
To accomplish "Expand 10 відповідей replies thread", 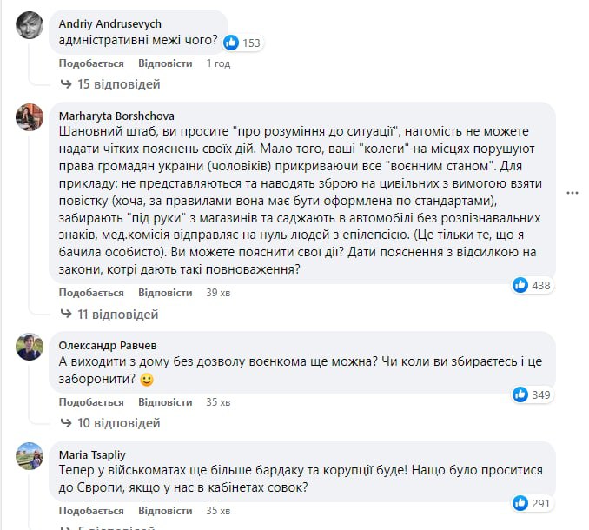I will (110, 423).
